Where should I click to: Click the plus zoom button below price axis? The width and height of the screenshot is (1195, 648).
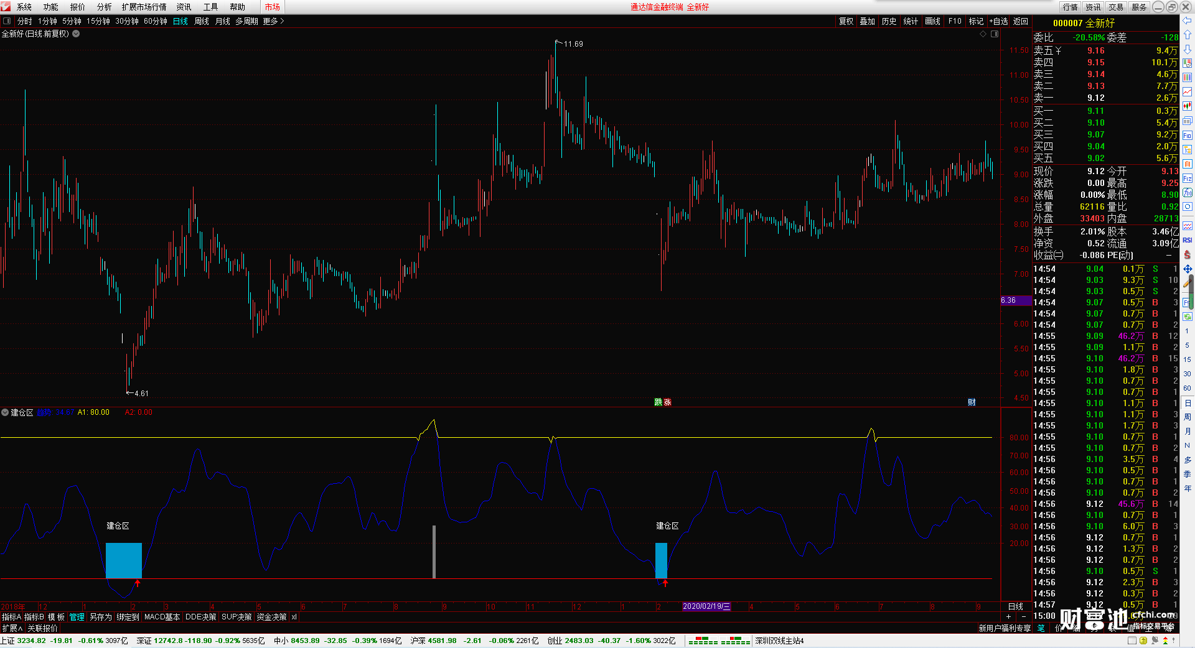1009,616
